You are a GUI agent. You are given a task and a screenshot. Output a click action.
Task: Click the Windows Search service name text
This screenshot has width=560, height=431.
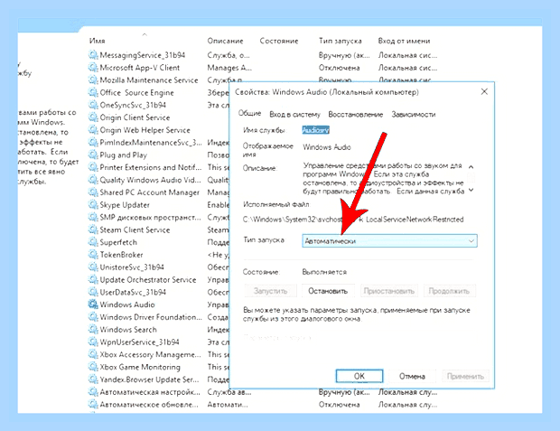click(x=128, y=330)
